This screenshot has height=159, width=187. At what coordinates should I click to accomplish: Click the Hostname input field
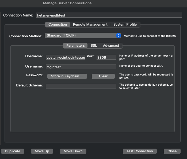tap(65, 57)
